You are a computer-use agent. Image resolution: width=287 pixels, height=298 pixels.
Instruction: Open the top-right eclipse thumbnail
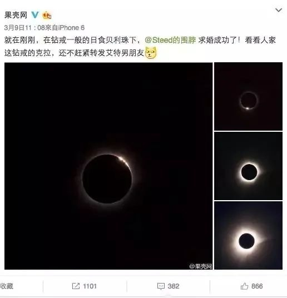248,96
